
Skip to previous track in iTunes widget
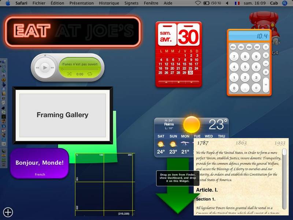[x=38, y=68]
